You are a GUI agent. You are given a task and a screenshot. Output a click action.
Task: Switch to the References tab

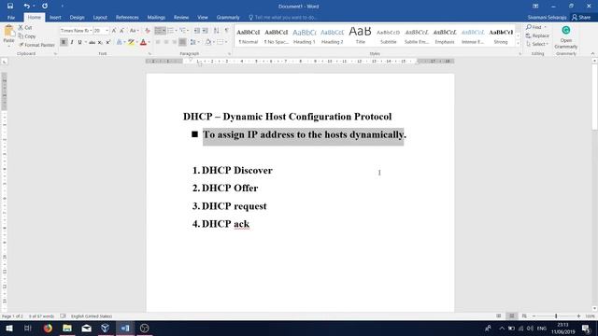127,18
